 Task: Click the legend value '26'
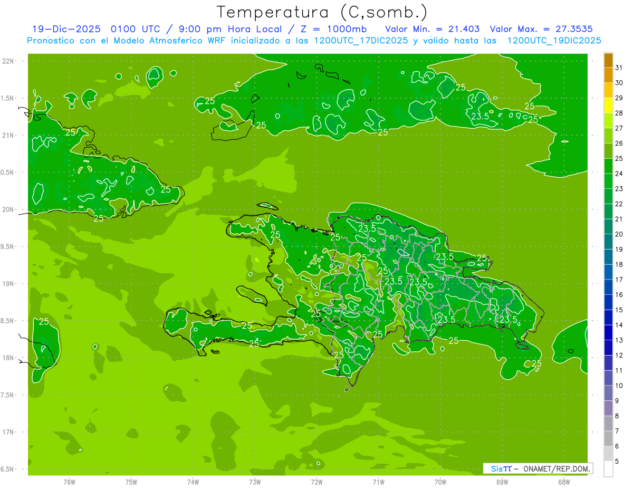point(619,143)
